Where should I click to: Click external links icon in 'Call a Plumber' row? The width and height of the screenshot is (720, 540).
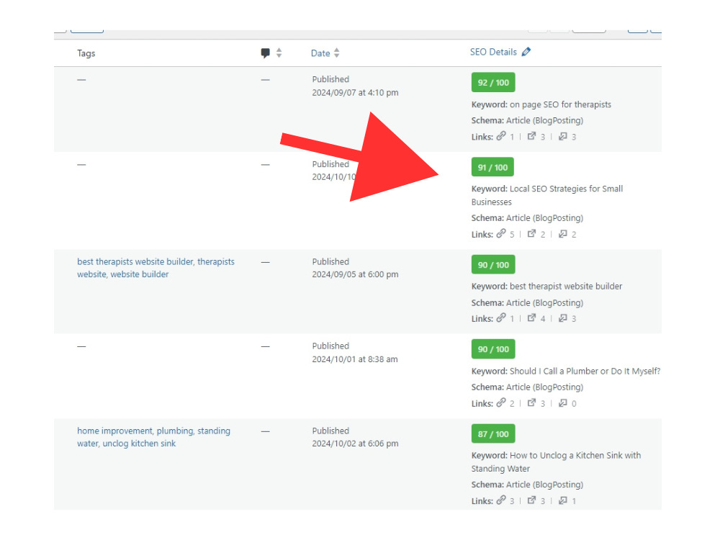click(x=531, y=402)
